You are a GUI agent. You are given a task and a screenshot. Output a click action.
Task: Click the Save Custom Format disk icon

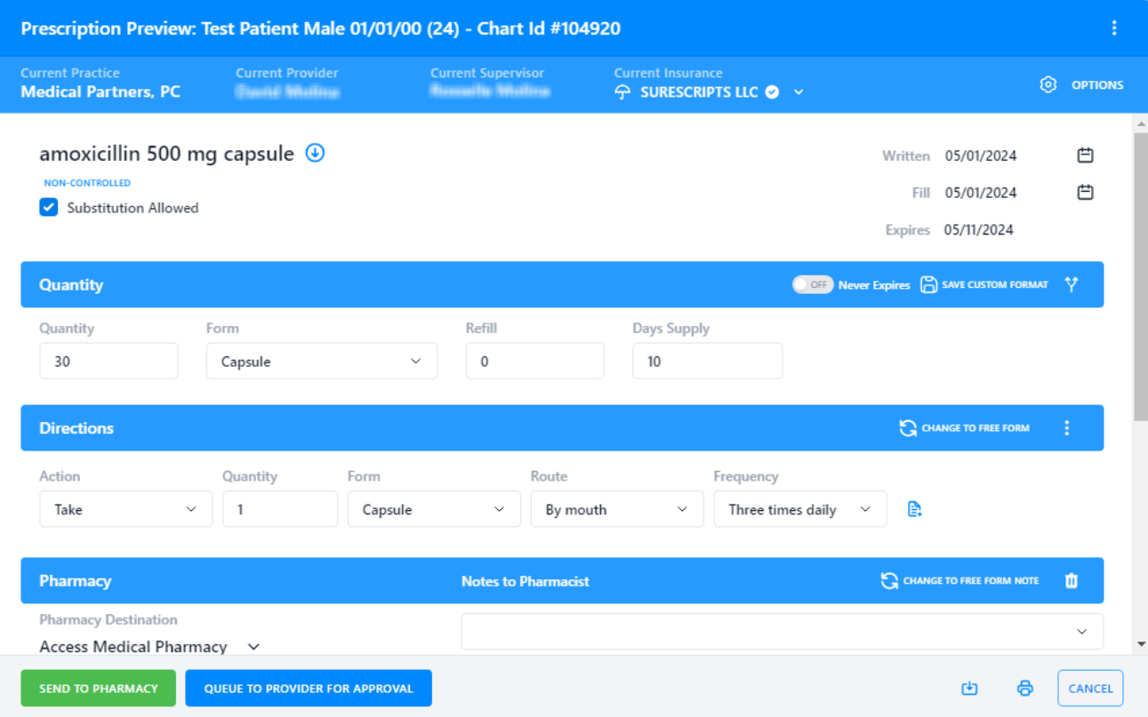click(x=928, y=284)
